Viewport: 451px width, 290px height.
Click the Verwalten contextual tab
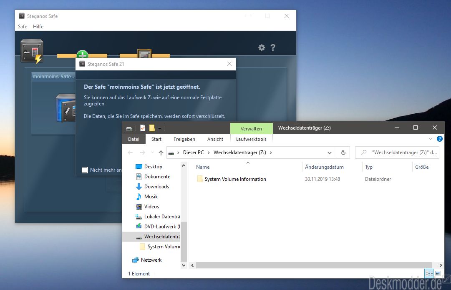point(252,129)
